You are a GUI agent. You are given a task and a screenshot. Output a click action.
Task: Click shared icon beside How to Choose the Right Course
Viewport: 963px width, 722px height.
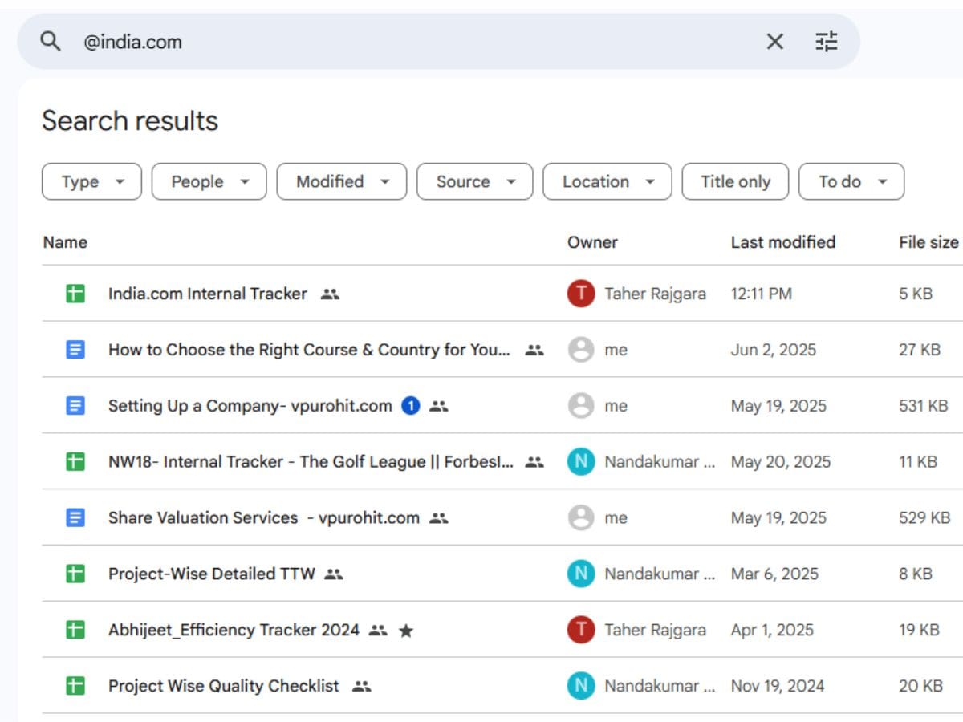tap(534, 351)
